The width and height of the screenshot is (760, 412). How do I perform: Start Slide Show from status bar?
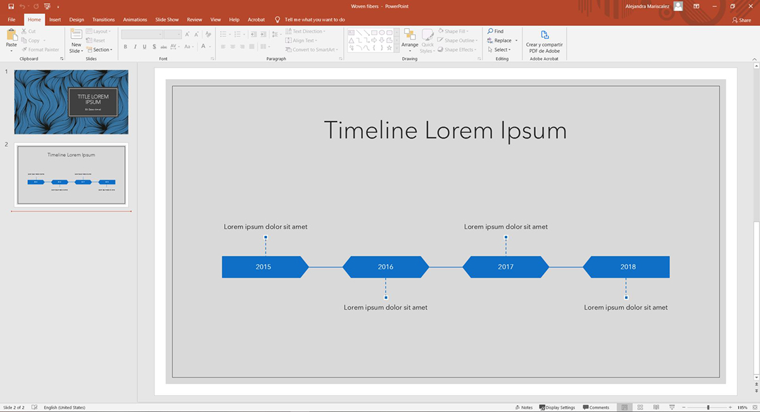click(x=671, y=408)
